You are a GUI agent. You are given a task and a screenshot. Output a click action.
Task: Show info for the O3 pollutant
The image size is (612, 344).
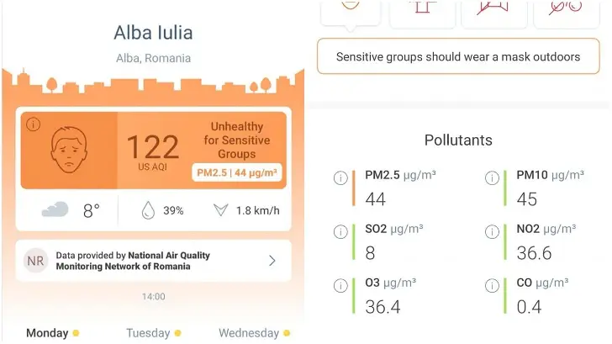point(340,285)
